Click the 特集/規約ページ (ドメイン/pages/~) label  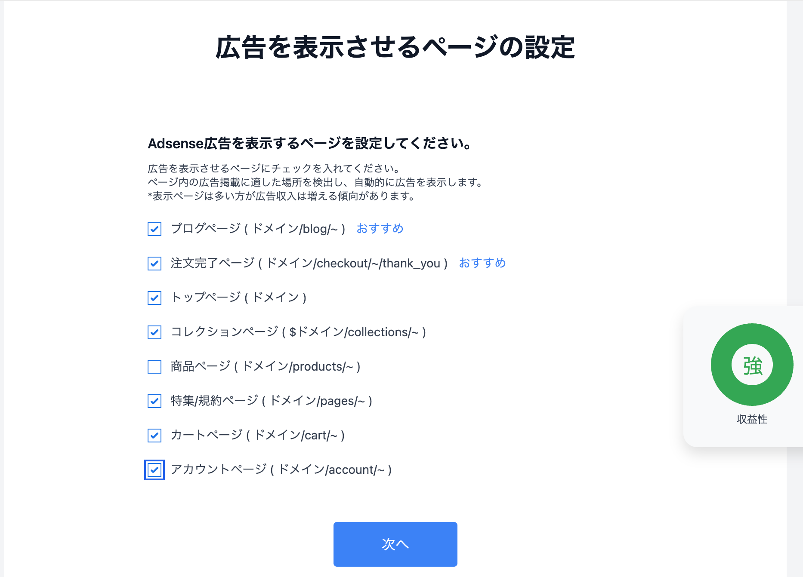[x=271, y=401]
